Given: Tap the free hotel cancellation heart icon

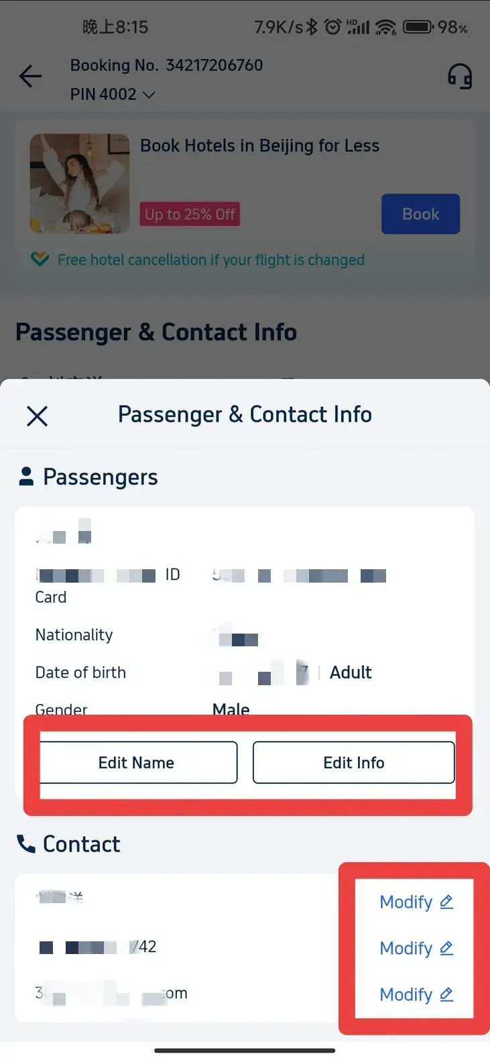Looking at the screenshot, I should click(x=40, y=259).
